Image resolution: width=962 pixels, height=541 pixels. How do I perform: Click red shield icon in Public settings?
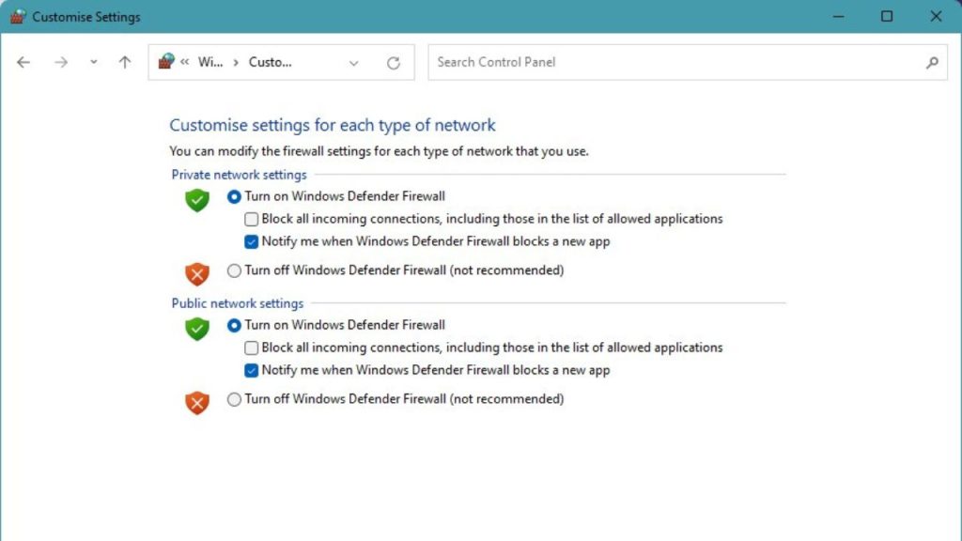point(197,403)
